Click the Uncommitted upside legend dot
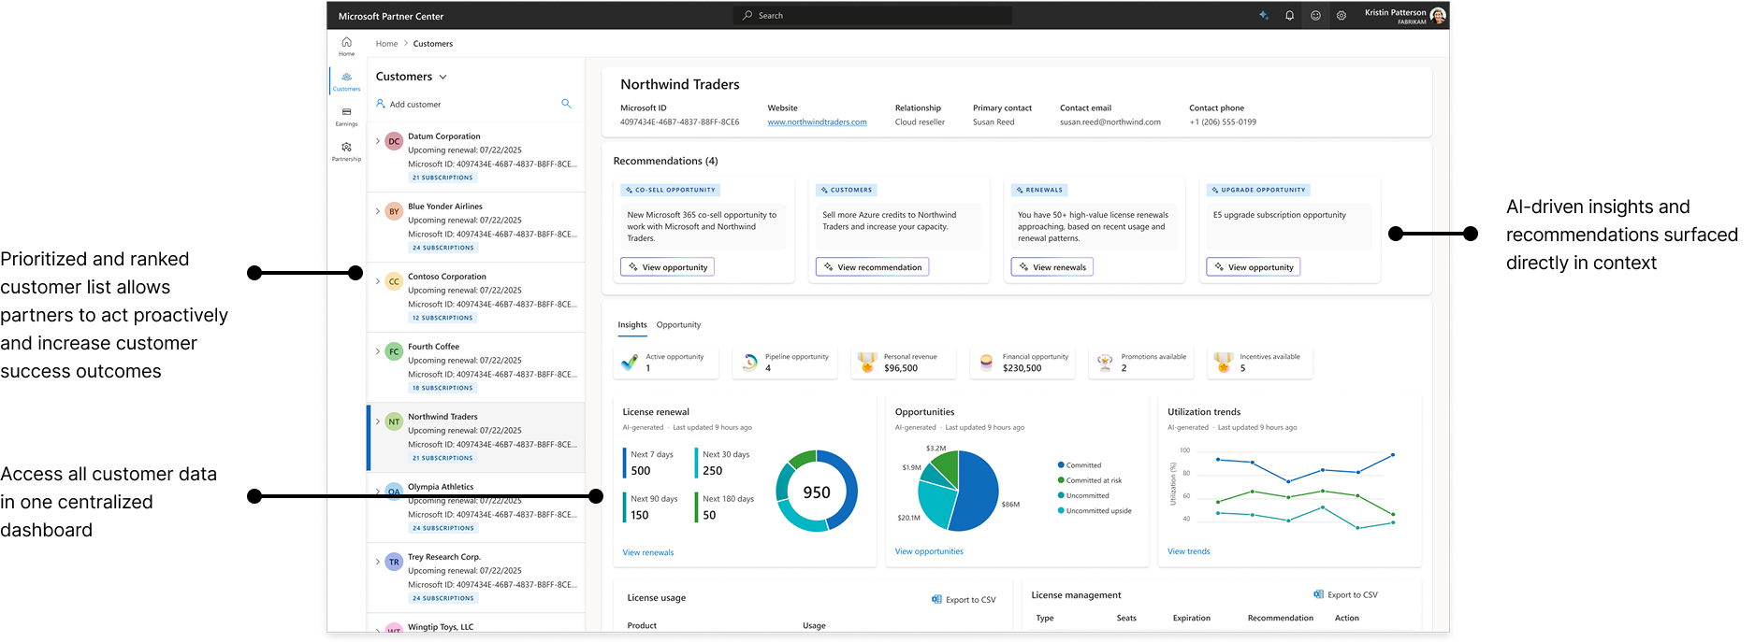 pos(1061,510)
